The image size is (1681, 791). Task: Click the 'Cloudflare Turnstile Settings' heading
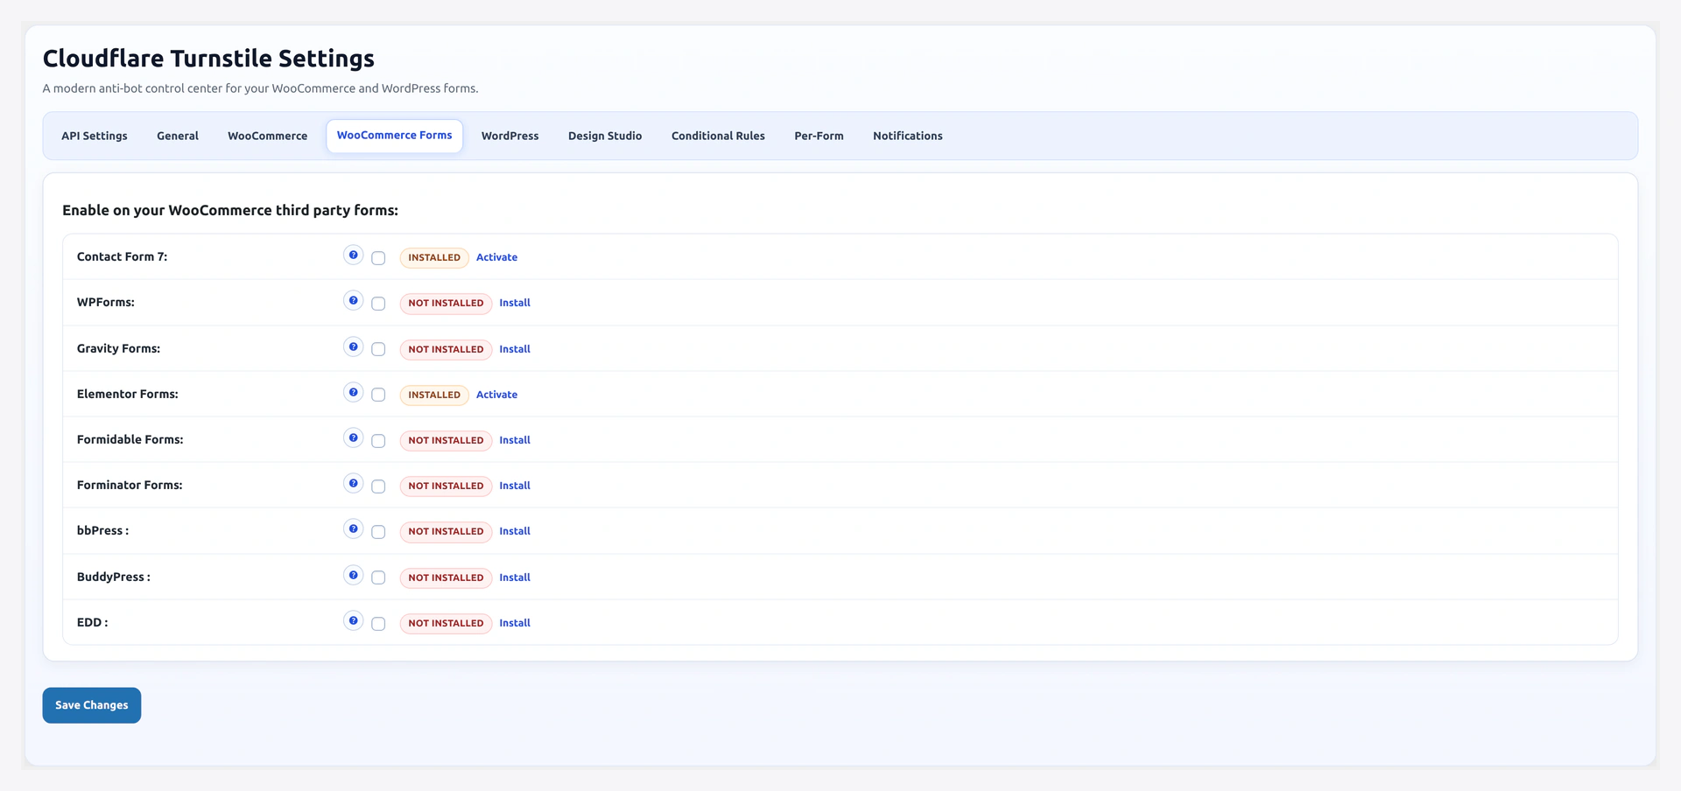tap(208, 59)
